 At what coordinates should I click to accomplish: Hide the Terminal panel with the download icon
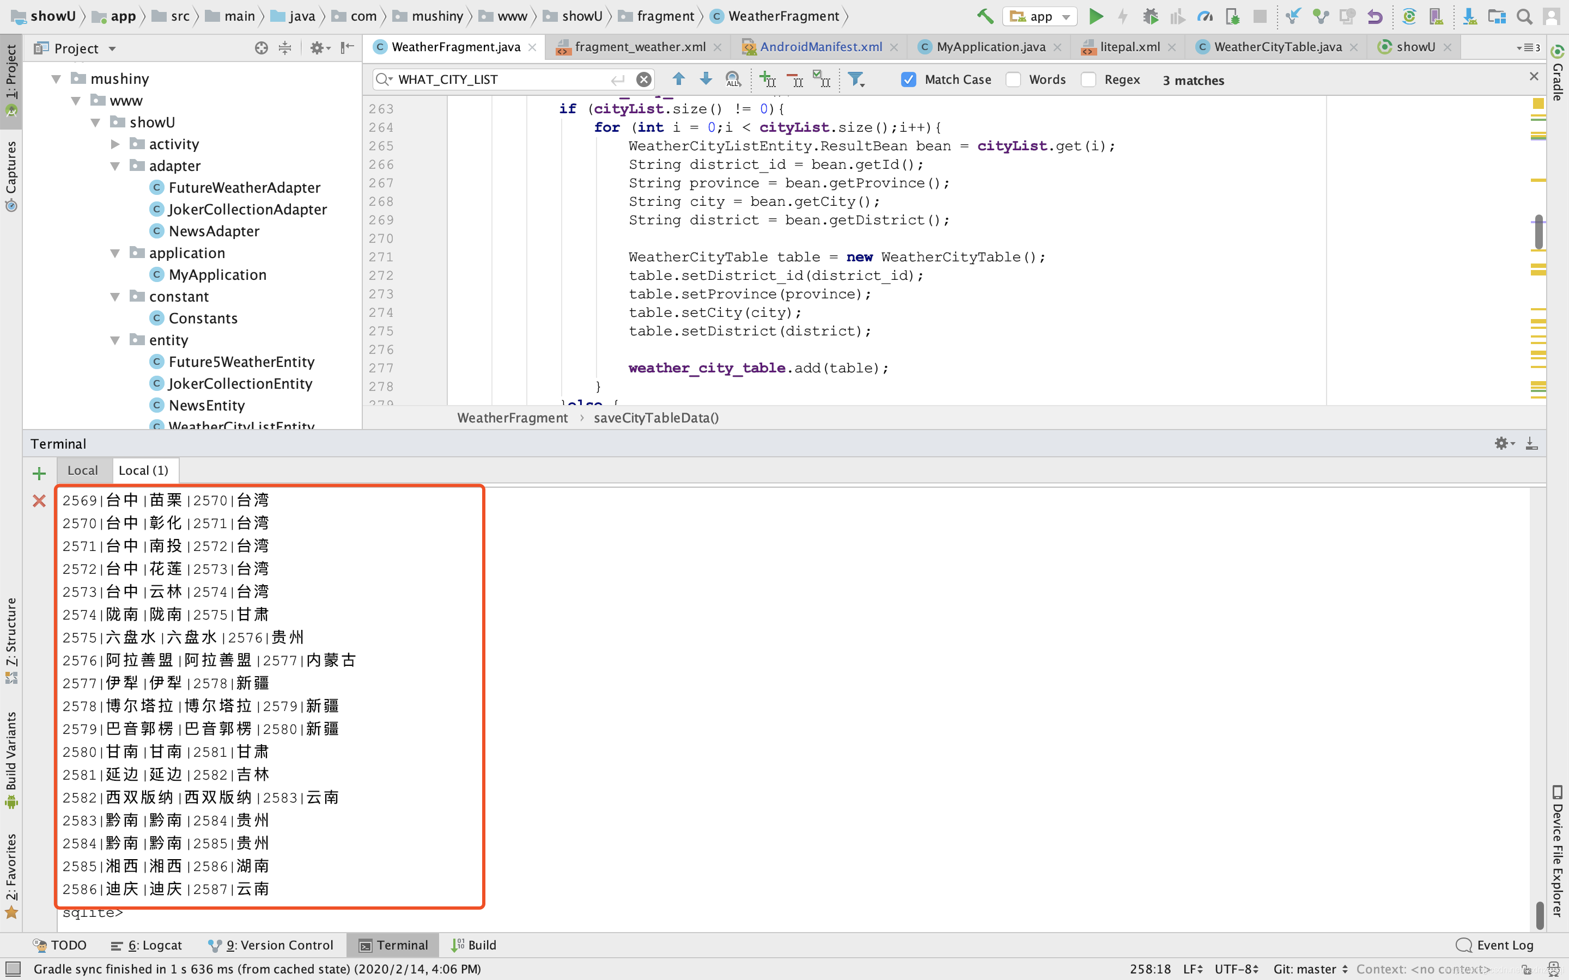coord(1531,443)
